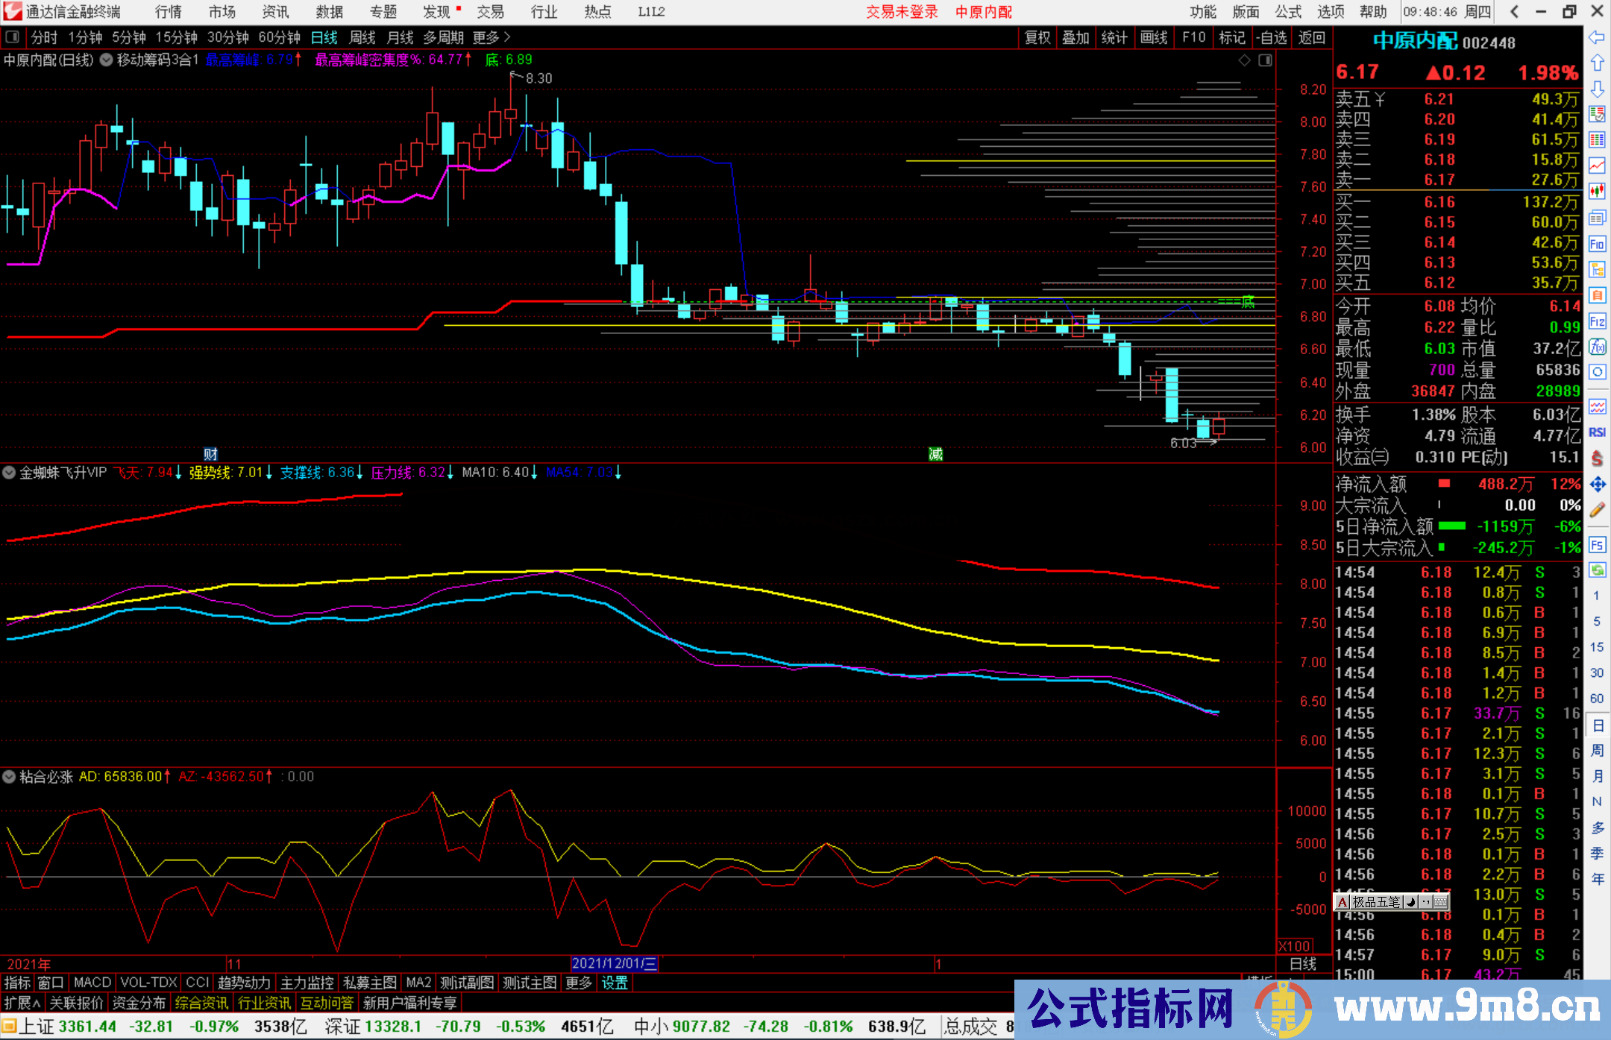Expand dropdown arrow beside 移动筹码3合1 indicator
Viewport: 1611px width, 1040px height.
[x=106, y=60]
